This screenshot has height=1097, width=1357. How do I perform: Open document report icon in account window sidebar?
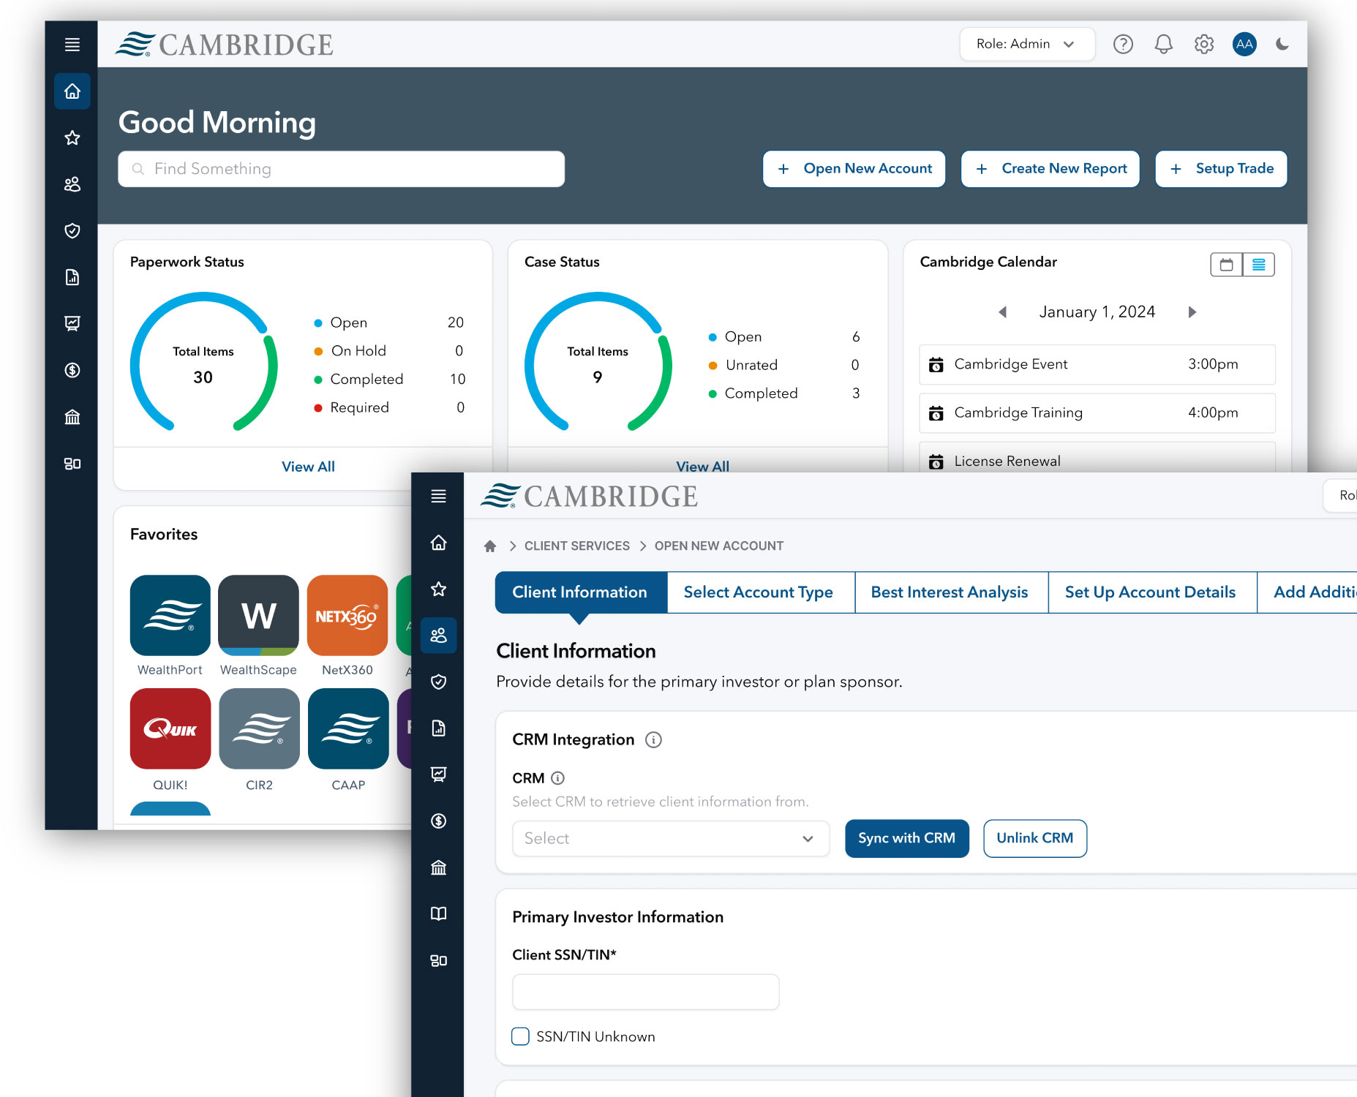point(438,728)
